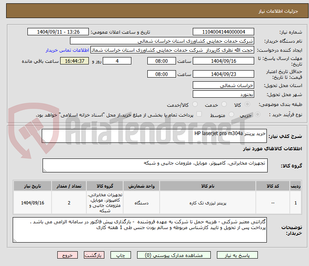
Task: Click the price validity hour 08:00 field
Action: pyautogui.click(x=161, y=74)
